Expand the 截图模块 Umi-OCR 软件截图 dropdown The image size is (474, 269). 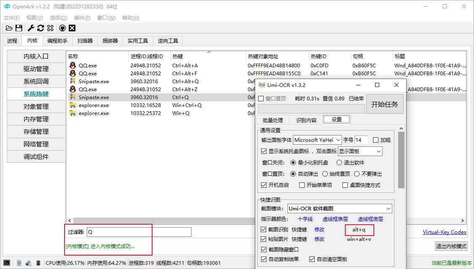click(340, 209)
